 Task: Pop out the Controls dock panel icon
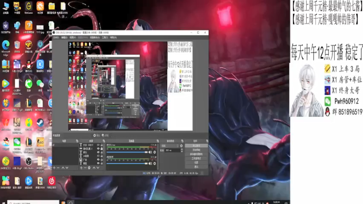[207, 141]
